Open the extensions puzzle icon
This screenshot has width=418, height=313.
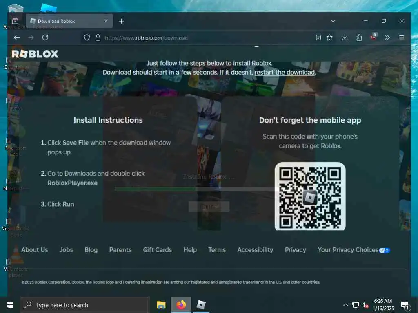pos(359,37)
